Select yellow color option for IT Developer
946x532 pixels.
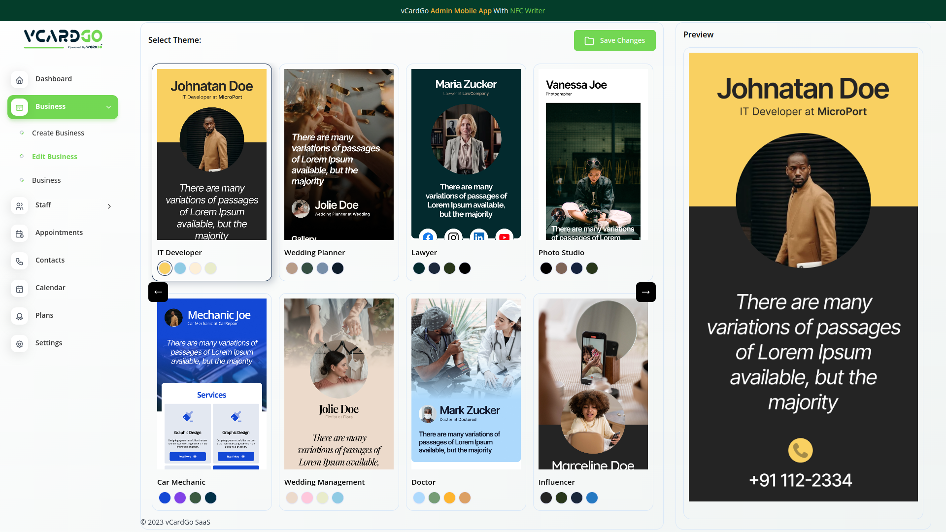(165, 268)
